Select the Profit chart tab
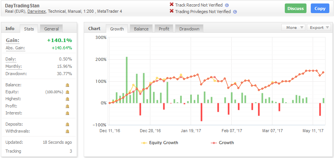334x158 pixels. 164,29
